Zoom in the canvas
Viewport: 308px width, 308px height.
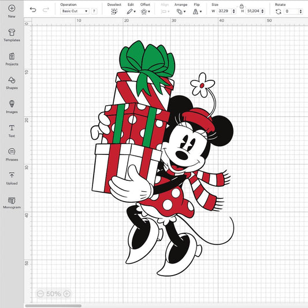point(67,294)
